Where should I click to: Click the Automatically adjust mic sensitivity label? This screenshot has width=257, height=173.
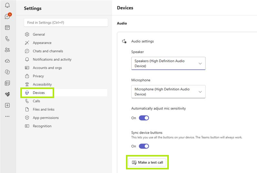159,108
